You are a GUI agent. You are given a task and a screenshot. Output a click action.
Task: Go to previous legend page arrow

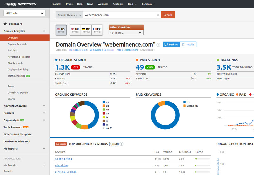pos(104,128)
